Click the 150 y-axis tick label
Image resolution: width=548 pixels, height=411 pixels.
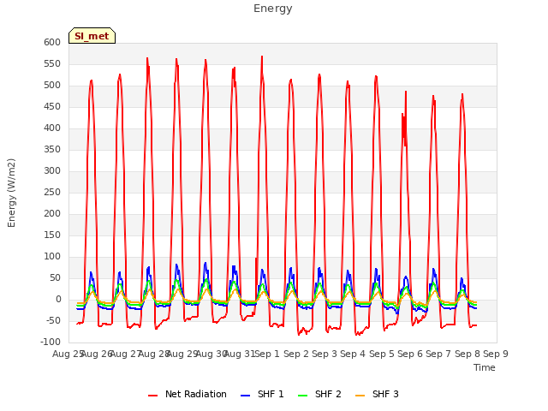[x=52, y=235]
